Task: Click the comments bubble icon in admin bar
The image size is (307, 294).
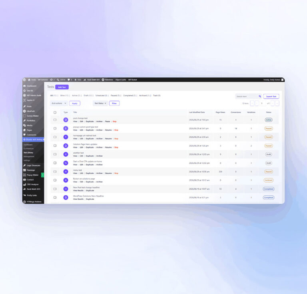Action: (69, 80)
